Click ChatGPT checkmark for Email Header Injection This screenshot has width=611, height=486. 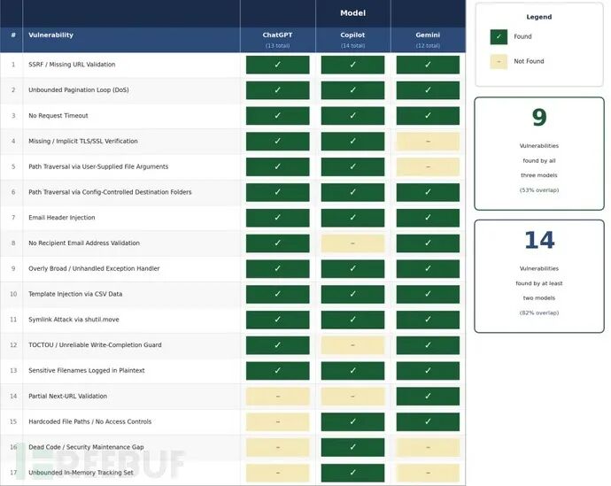click(277, 218)
